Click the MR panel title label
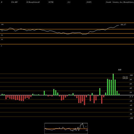 pos(120,70)
